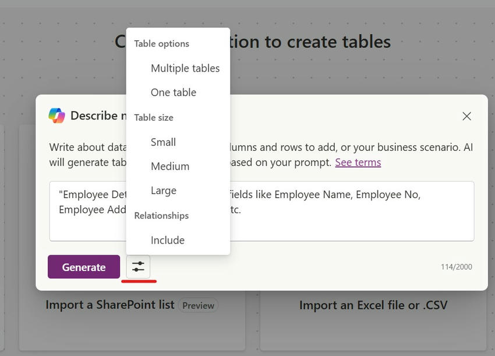Click the Table size section header

pyautogui.click(x=154, y=117)
